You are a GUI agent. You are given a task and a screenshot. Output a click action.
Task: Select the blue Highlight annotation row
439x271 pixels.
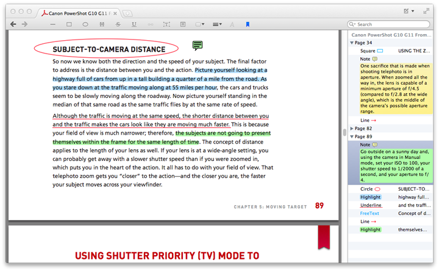(391, 197)
